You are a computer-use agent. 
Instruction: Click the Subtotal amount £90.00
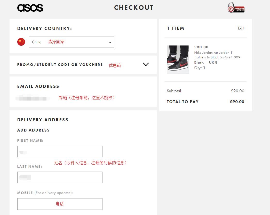(238, 91)
